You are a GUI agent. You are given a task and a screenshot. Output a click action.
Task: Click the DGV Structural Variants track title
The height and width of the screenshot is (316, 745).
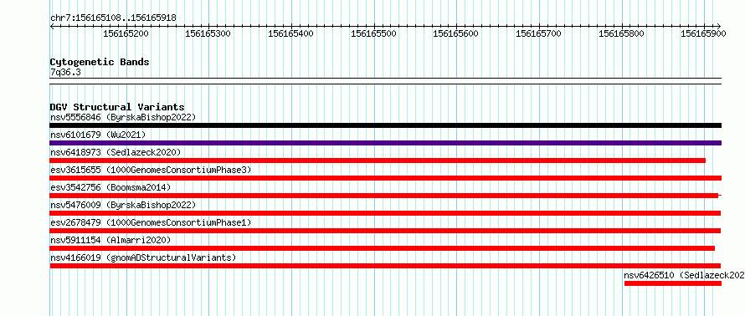coord(117,107)
